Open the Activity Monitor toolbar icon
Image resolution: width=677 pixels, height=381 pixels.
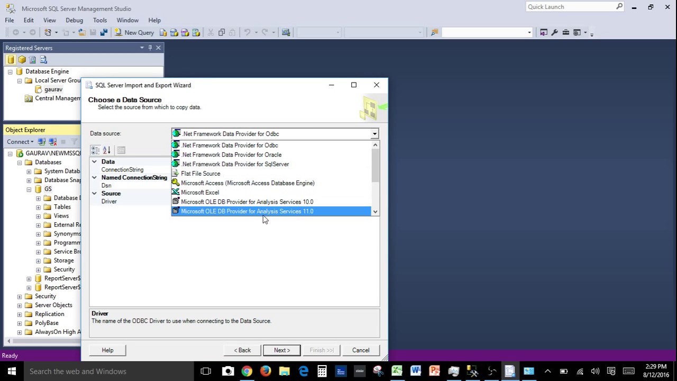point(286,32)
